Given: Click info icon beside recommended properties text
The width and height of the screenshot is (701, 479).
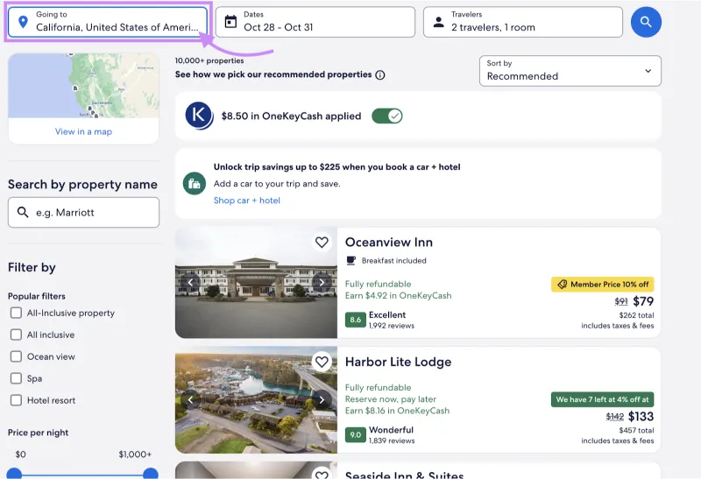Looking at the screenshot, I should click(380, 75).
